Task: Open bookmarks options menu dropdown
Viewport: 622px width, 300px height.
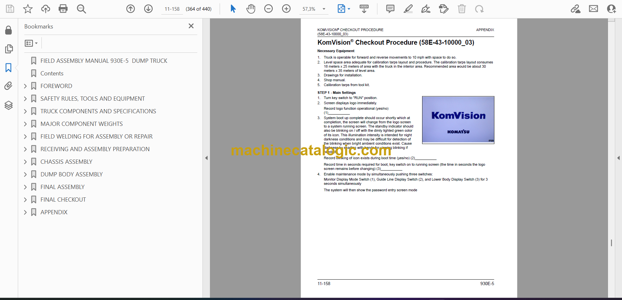Action: coord(31,43)
